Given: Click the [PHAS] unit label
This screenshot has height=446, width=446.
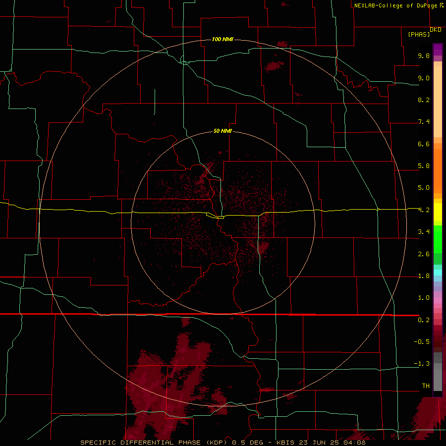Looking at the screenshot, I should pos(419,34).
